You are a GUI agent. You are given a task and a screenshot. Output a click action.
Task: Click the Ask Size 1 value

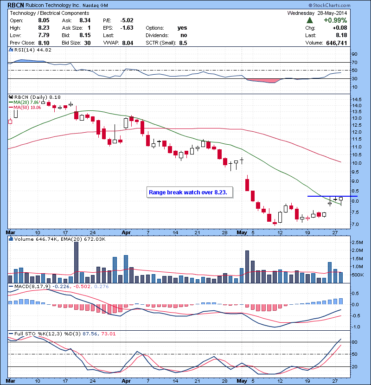pos(89,28)
